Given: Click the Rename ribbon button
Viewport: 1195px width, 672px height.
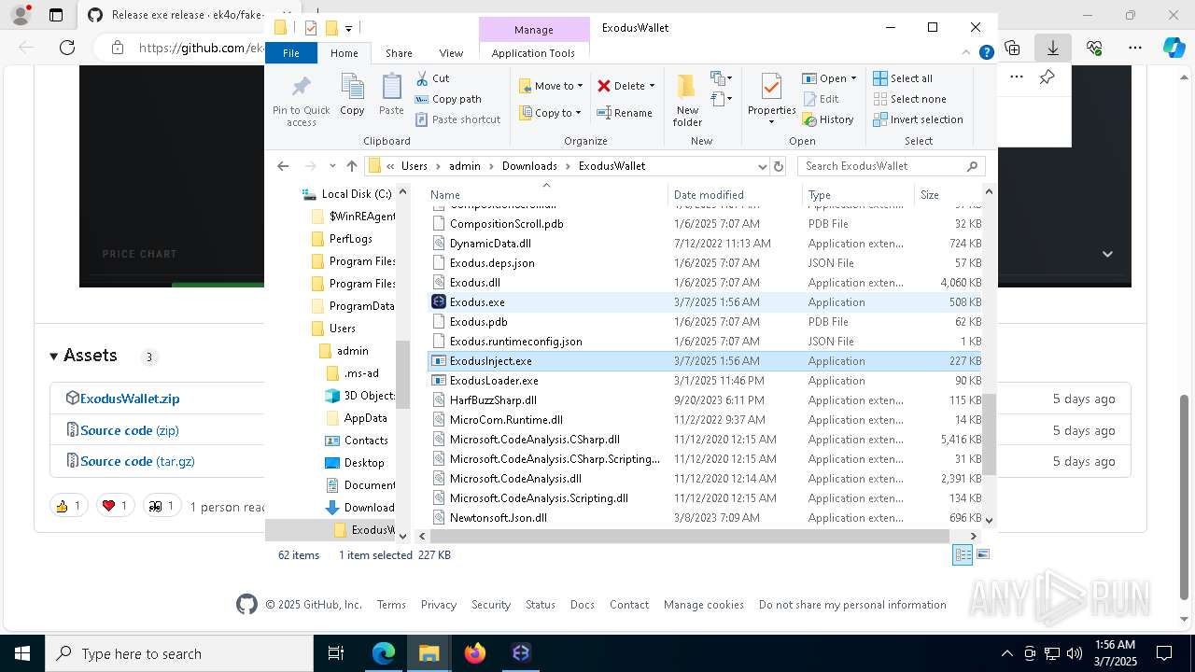Looking at the screenshot, I should 625,113.
